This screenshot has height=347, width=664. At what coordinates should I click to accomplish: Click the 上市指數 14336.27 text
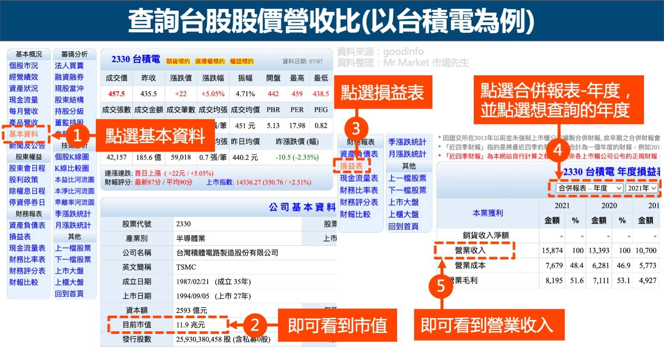click(259, 182)
